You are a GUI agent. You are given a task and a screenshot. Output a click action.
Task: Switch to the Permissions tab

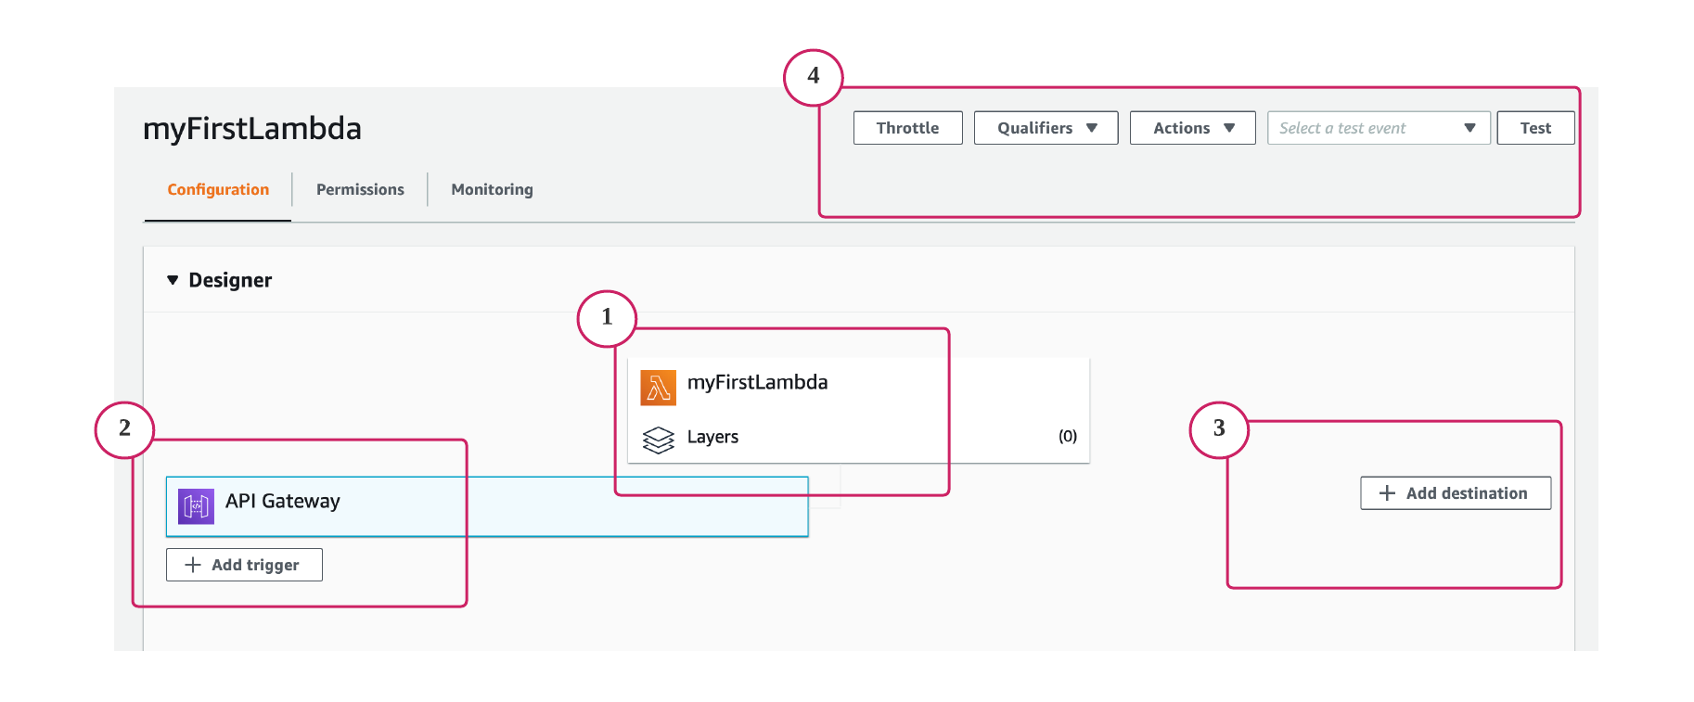[360, 189]
